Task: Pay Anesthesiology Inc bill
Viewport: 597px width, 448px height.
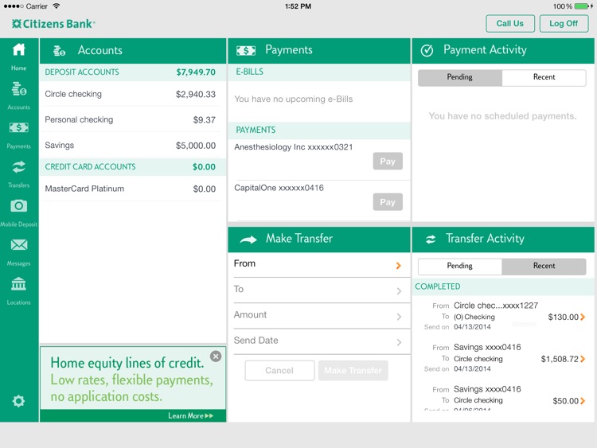Action: [388, 162]
